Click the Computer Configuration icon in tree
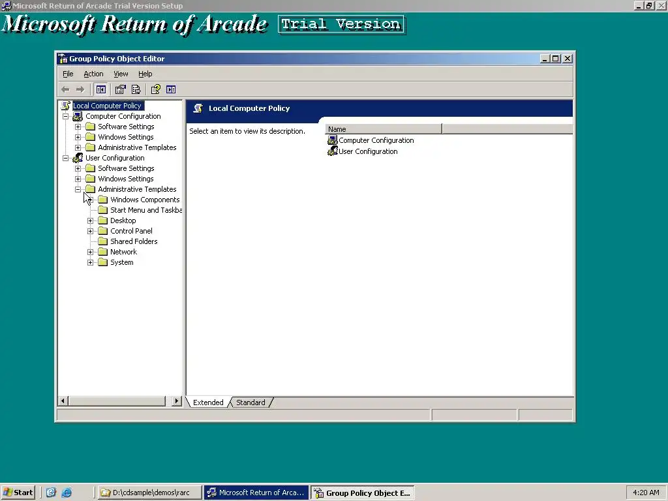 tap(78, 116)
